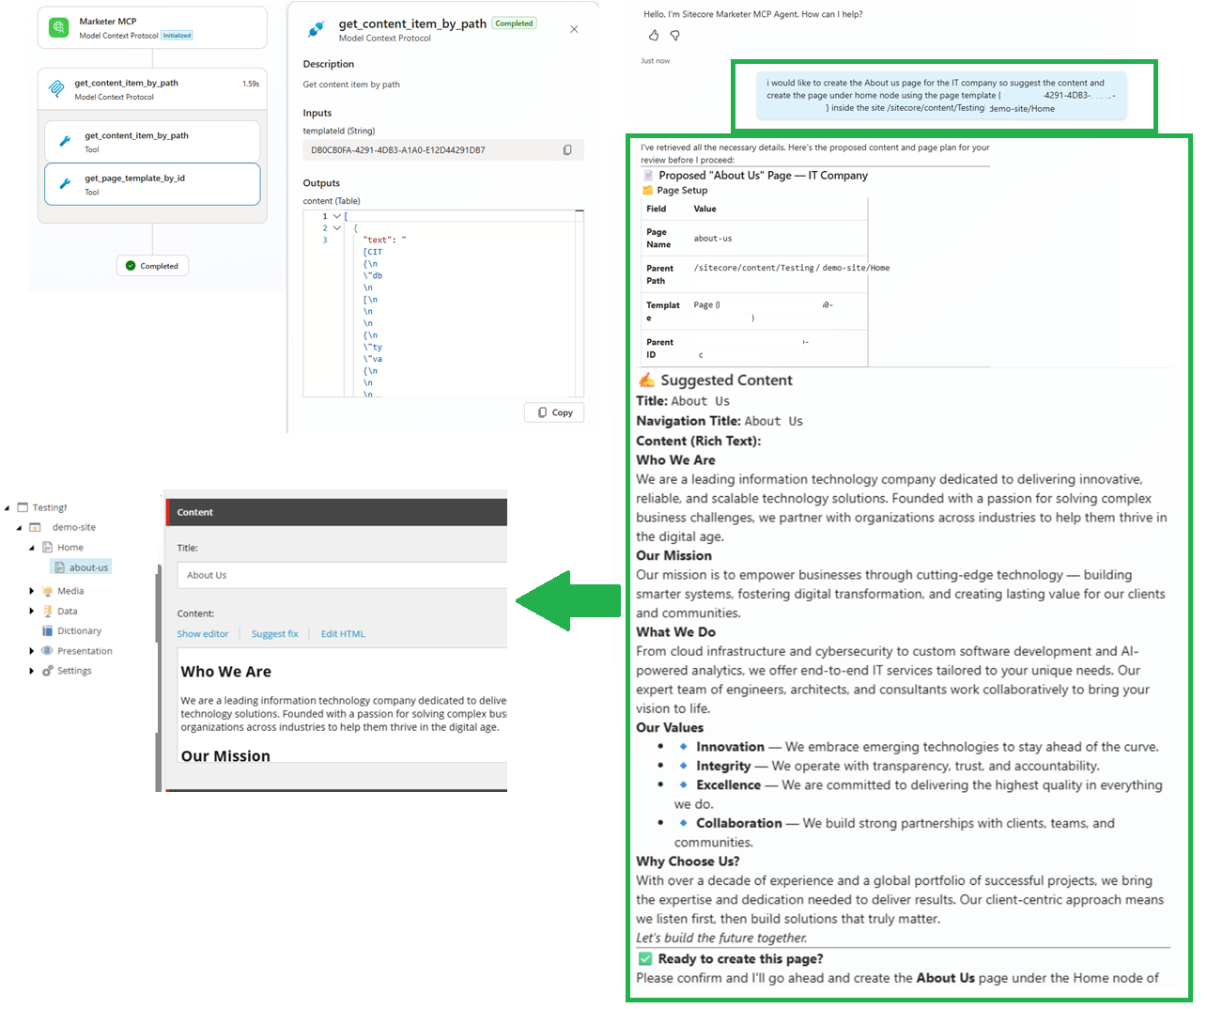Image resolution: width=1207 pixels, height=1009 pixels.
Task: Collapse the Testing tree node
Action: pos(7,508)
